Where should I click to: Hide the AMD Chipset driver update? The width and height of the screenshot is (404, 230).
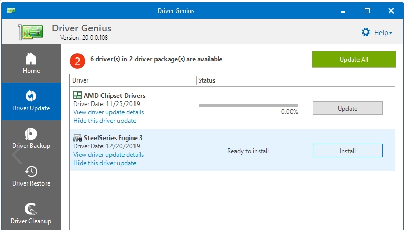pos(105,121)
